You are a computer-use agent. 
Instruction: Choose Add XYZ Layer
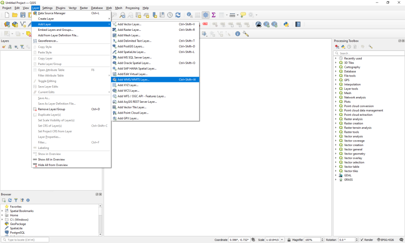tap(155, 85)
